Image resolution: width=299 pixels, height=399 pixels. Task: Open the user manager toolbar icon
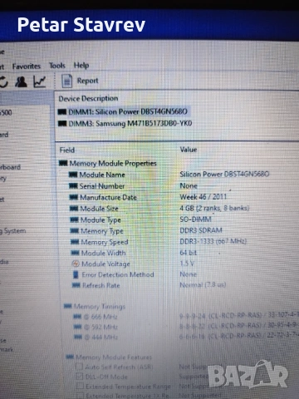click(x=21, y=81)
